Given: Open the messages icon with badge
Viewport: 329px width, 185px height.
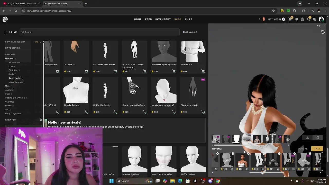Looking at the screenshot, I should pos(308,19).
